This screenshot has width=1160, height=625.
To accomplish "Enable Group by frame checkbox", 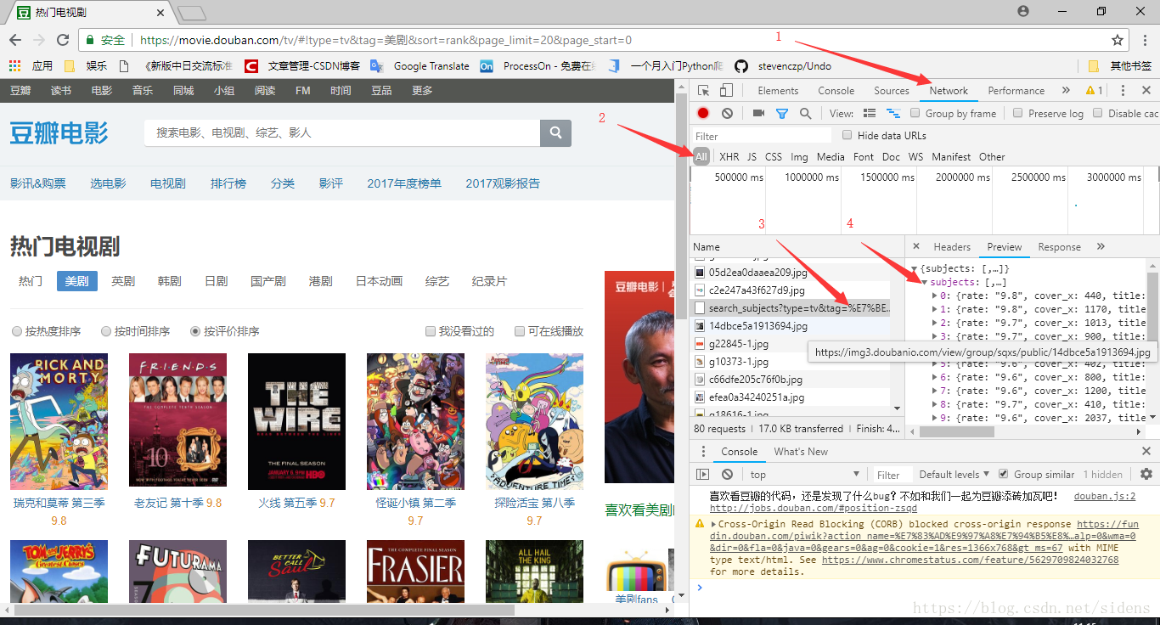I will (915, 113).
